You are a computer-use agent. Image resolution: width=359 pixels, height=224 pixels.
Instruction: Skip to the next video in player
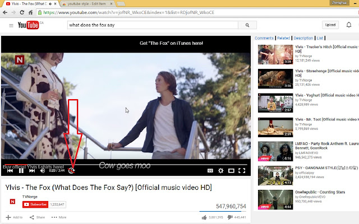pyautogui.click(x=32, y=171)
